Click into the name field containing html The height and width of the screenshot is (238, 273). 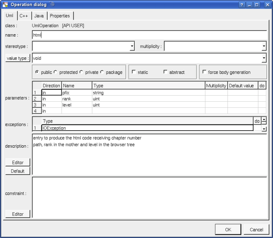pos(149,35)
